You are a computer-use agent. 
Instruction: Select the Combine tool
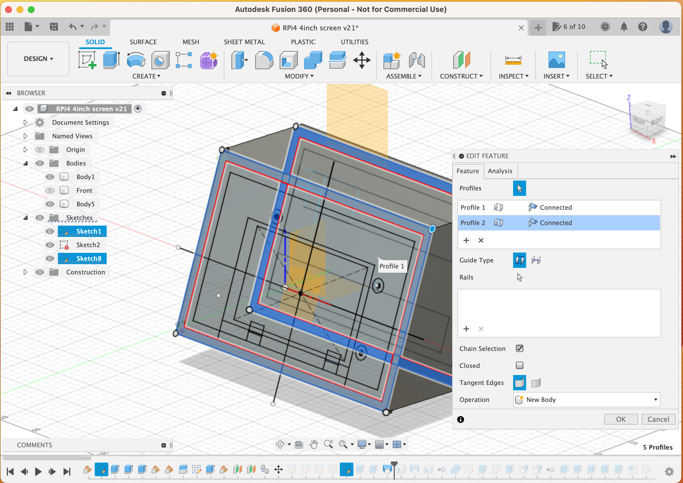pyautogui.click(x=313, y=60)
